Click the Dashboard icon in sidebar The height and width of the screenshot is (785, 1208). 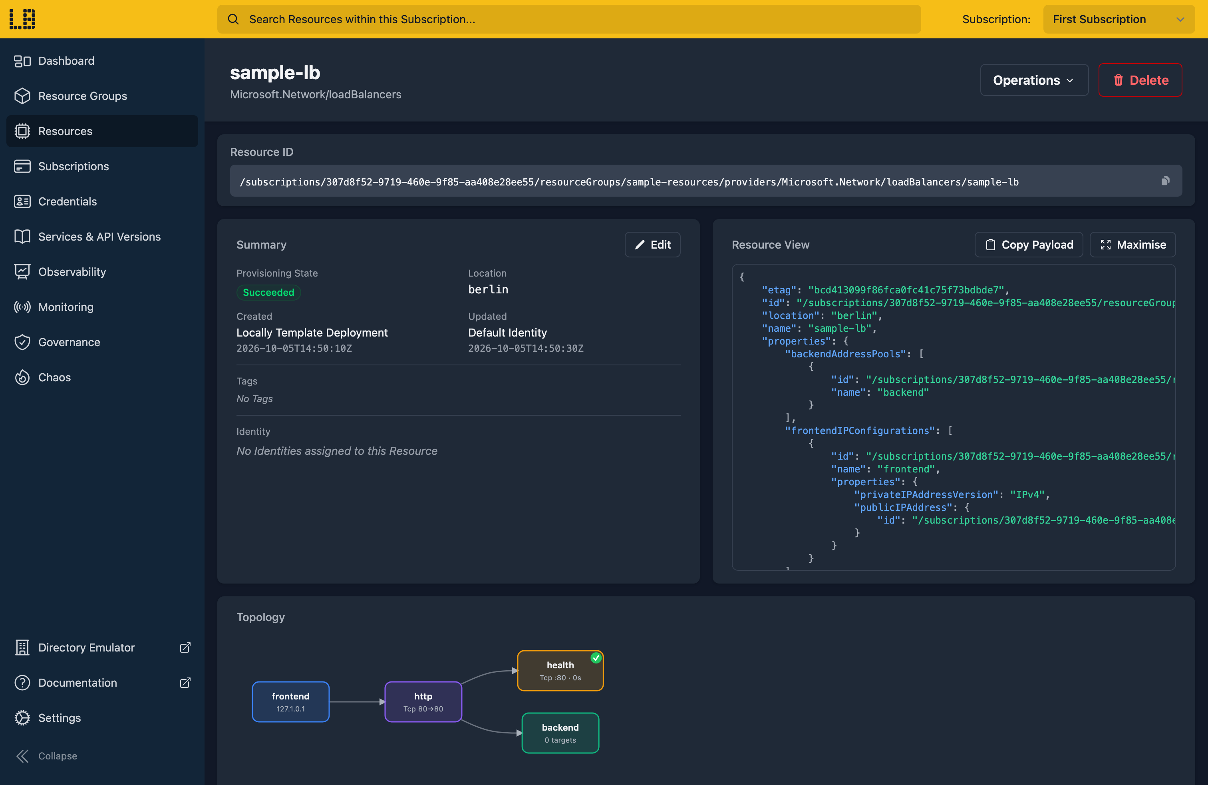click(22, 61)
